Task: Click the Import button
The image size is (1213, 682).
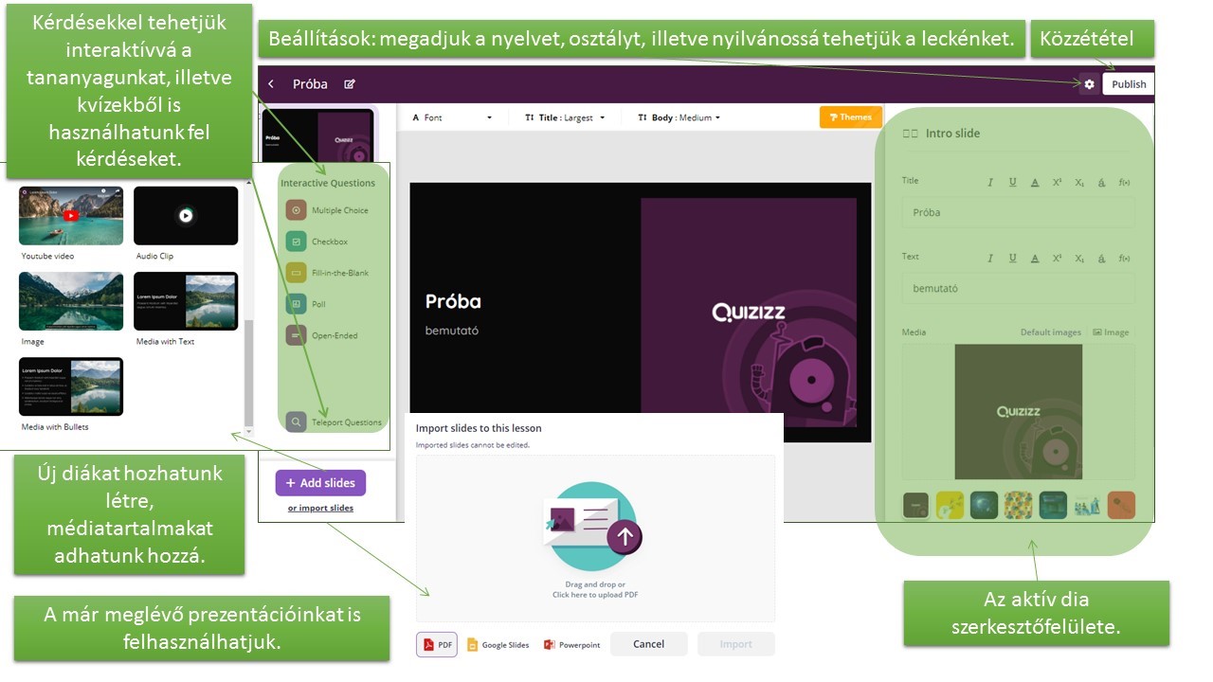Action: click(x=735, y=644)
